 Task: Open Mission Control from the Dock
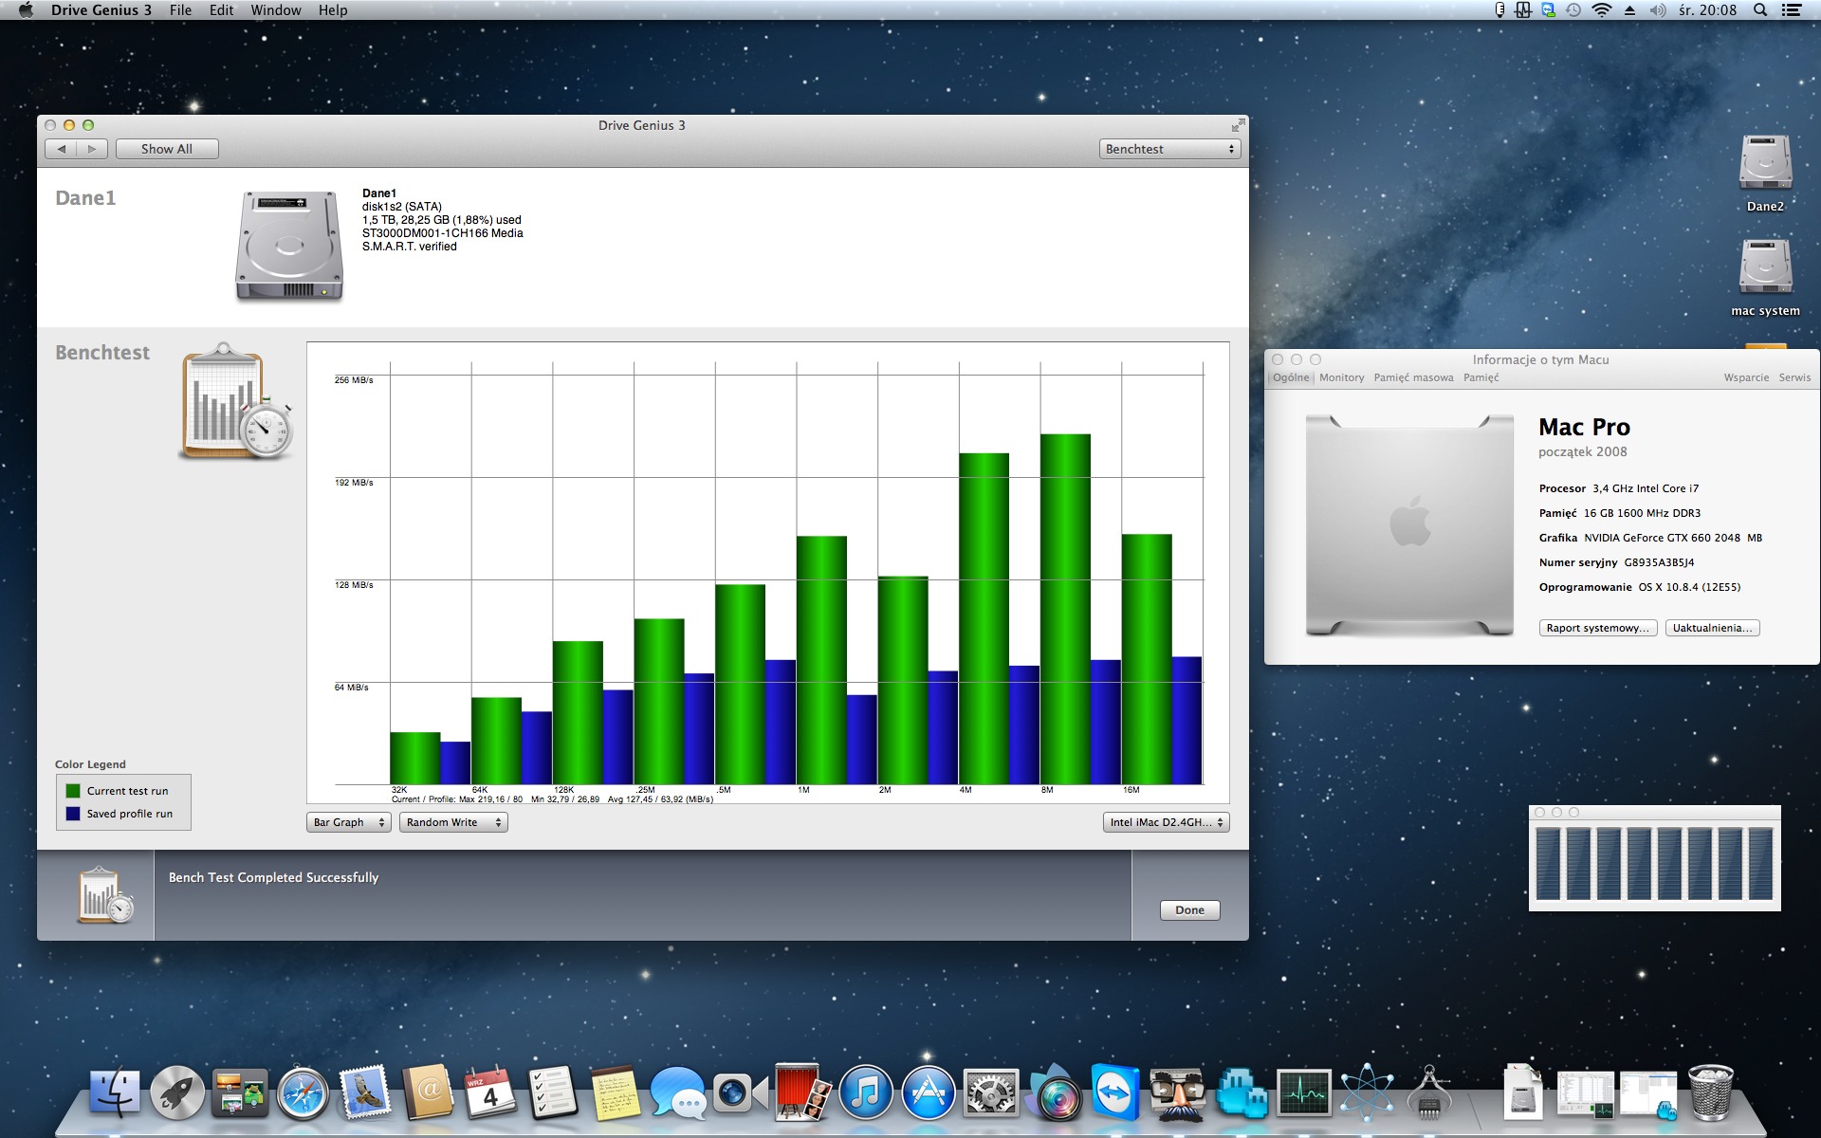click(x=240, y=1092)
